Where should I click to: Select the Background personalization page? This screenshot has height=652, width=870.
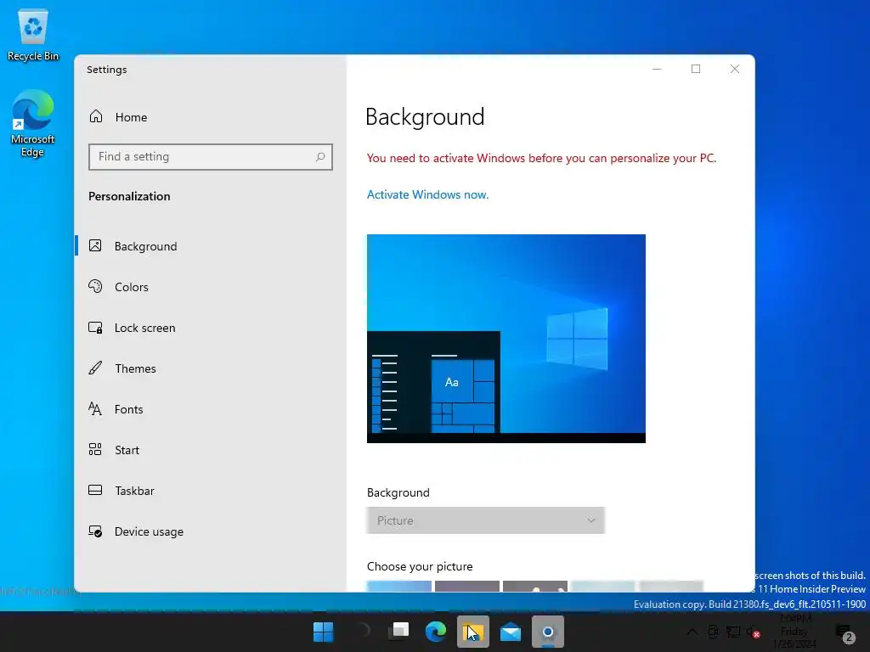[x=211, y=246]
